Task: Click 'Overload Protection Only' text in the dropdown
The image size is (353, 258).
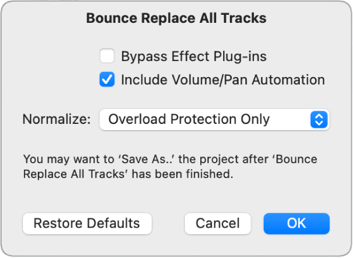Action: pyautogui.click(x=189, y=119)
